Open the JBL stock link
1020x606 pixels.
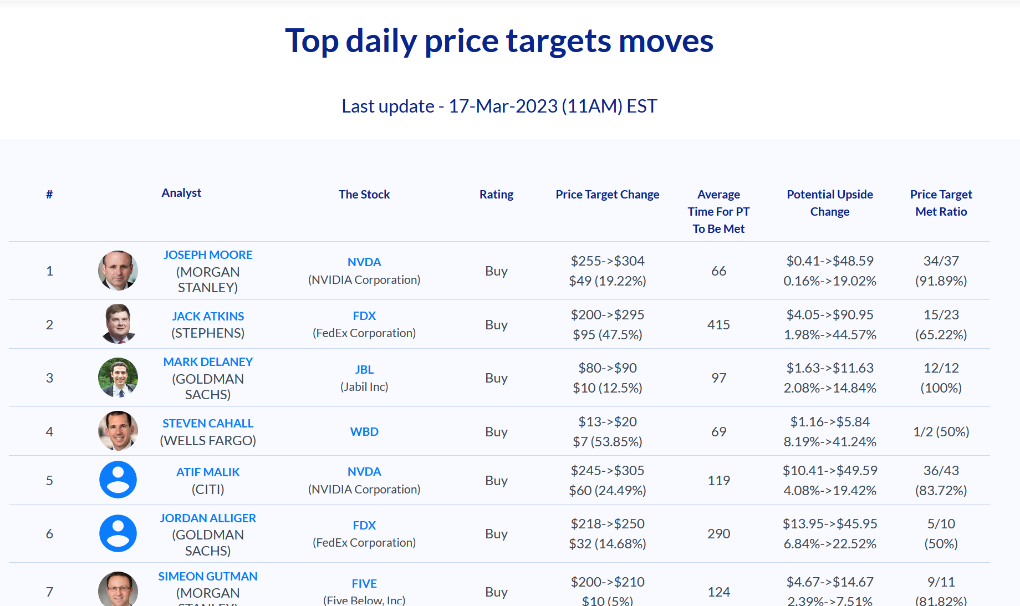pos(364,370)
